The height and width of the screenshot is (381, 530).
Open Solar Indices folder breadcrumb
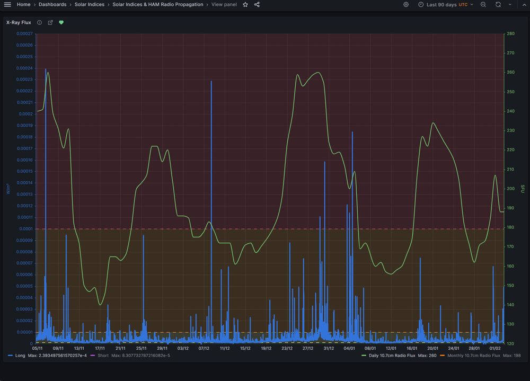(89, 4)
